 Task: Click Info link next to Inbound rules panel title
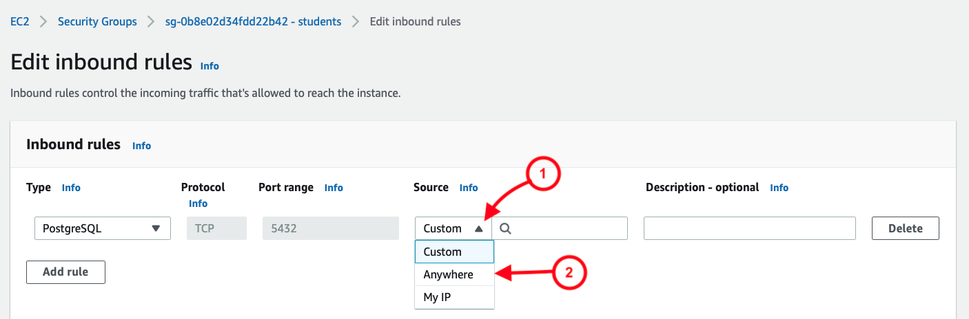[141, 146]
